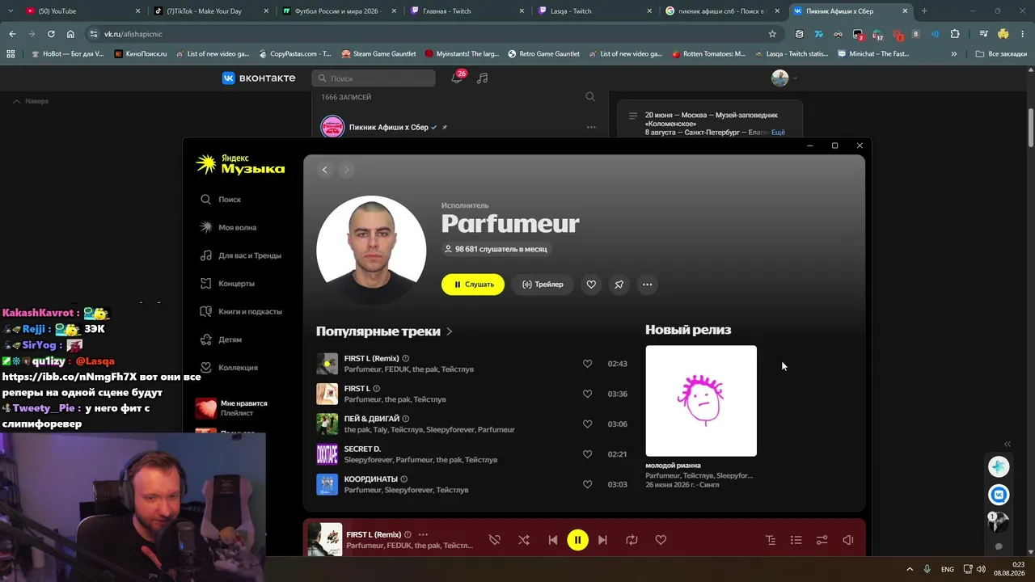Switch to the TikTok - Make Your Day tab
Screen dimensions: 1035x582
210,11
